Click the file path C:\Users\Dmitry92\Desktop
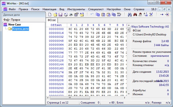The image size is (173, 107). [x=149, y=35]
